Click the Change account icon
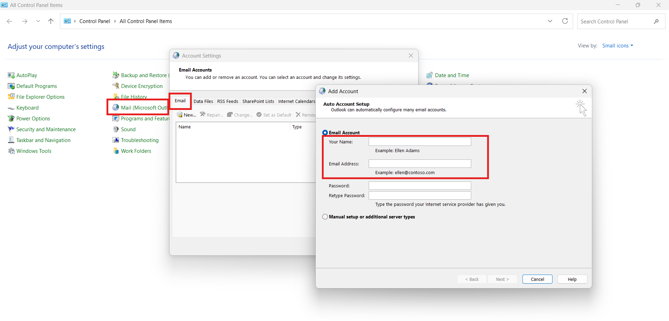Image resolution: width=669 pixels, height=321 pixels. (239, 114)
